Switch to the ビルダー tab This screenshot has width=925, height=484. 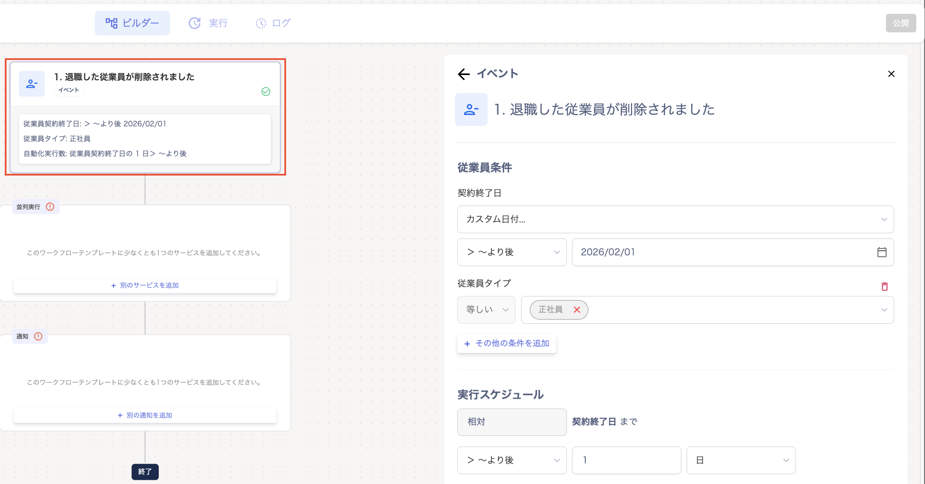(x=132, y=23)
